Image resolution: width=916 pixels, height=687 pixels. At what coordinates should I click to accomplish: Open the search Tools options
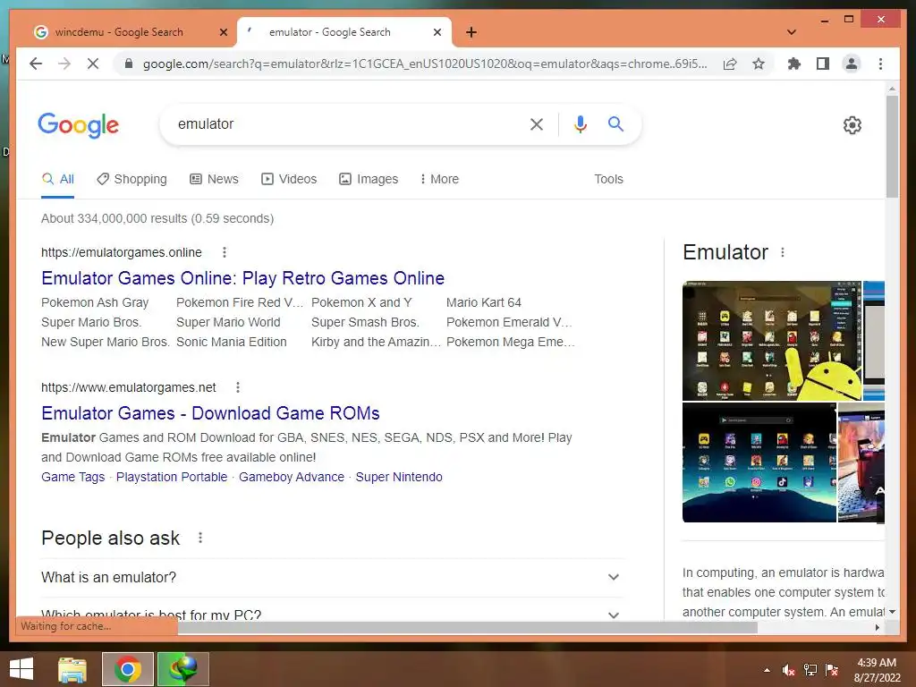coord(608,179)
